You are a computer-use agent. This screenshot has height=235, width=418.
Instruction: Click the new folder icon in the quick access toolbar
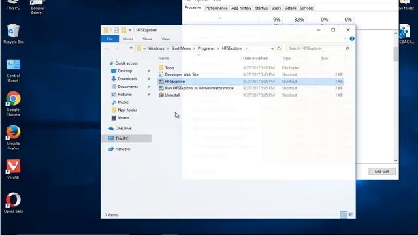[x=124, y=30]
